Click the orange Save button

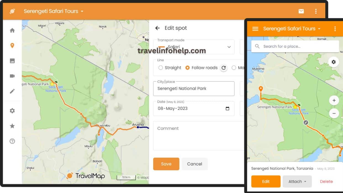tap(166, 164)
